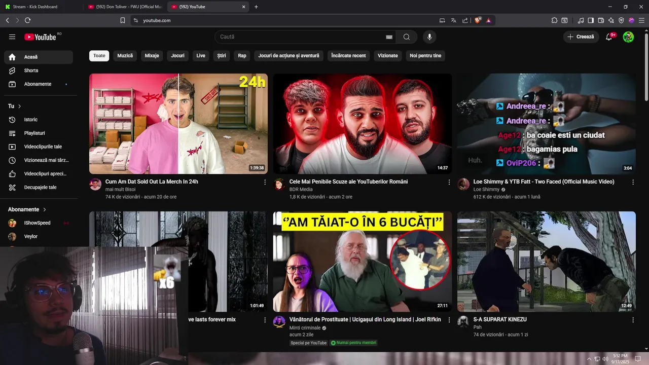
Task: Open the account avatar menu
Action: (628, 36)
